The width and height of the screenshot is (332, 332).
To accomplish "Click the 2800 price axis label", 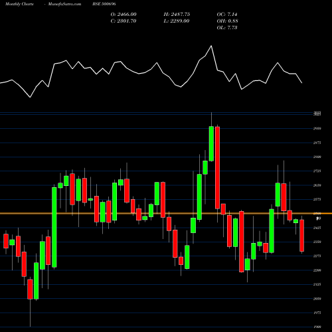I will [x=317, y=157].
